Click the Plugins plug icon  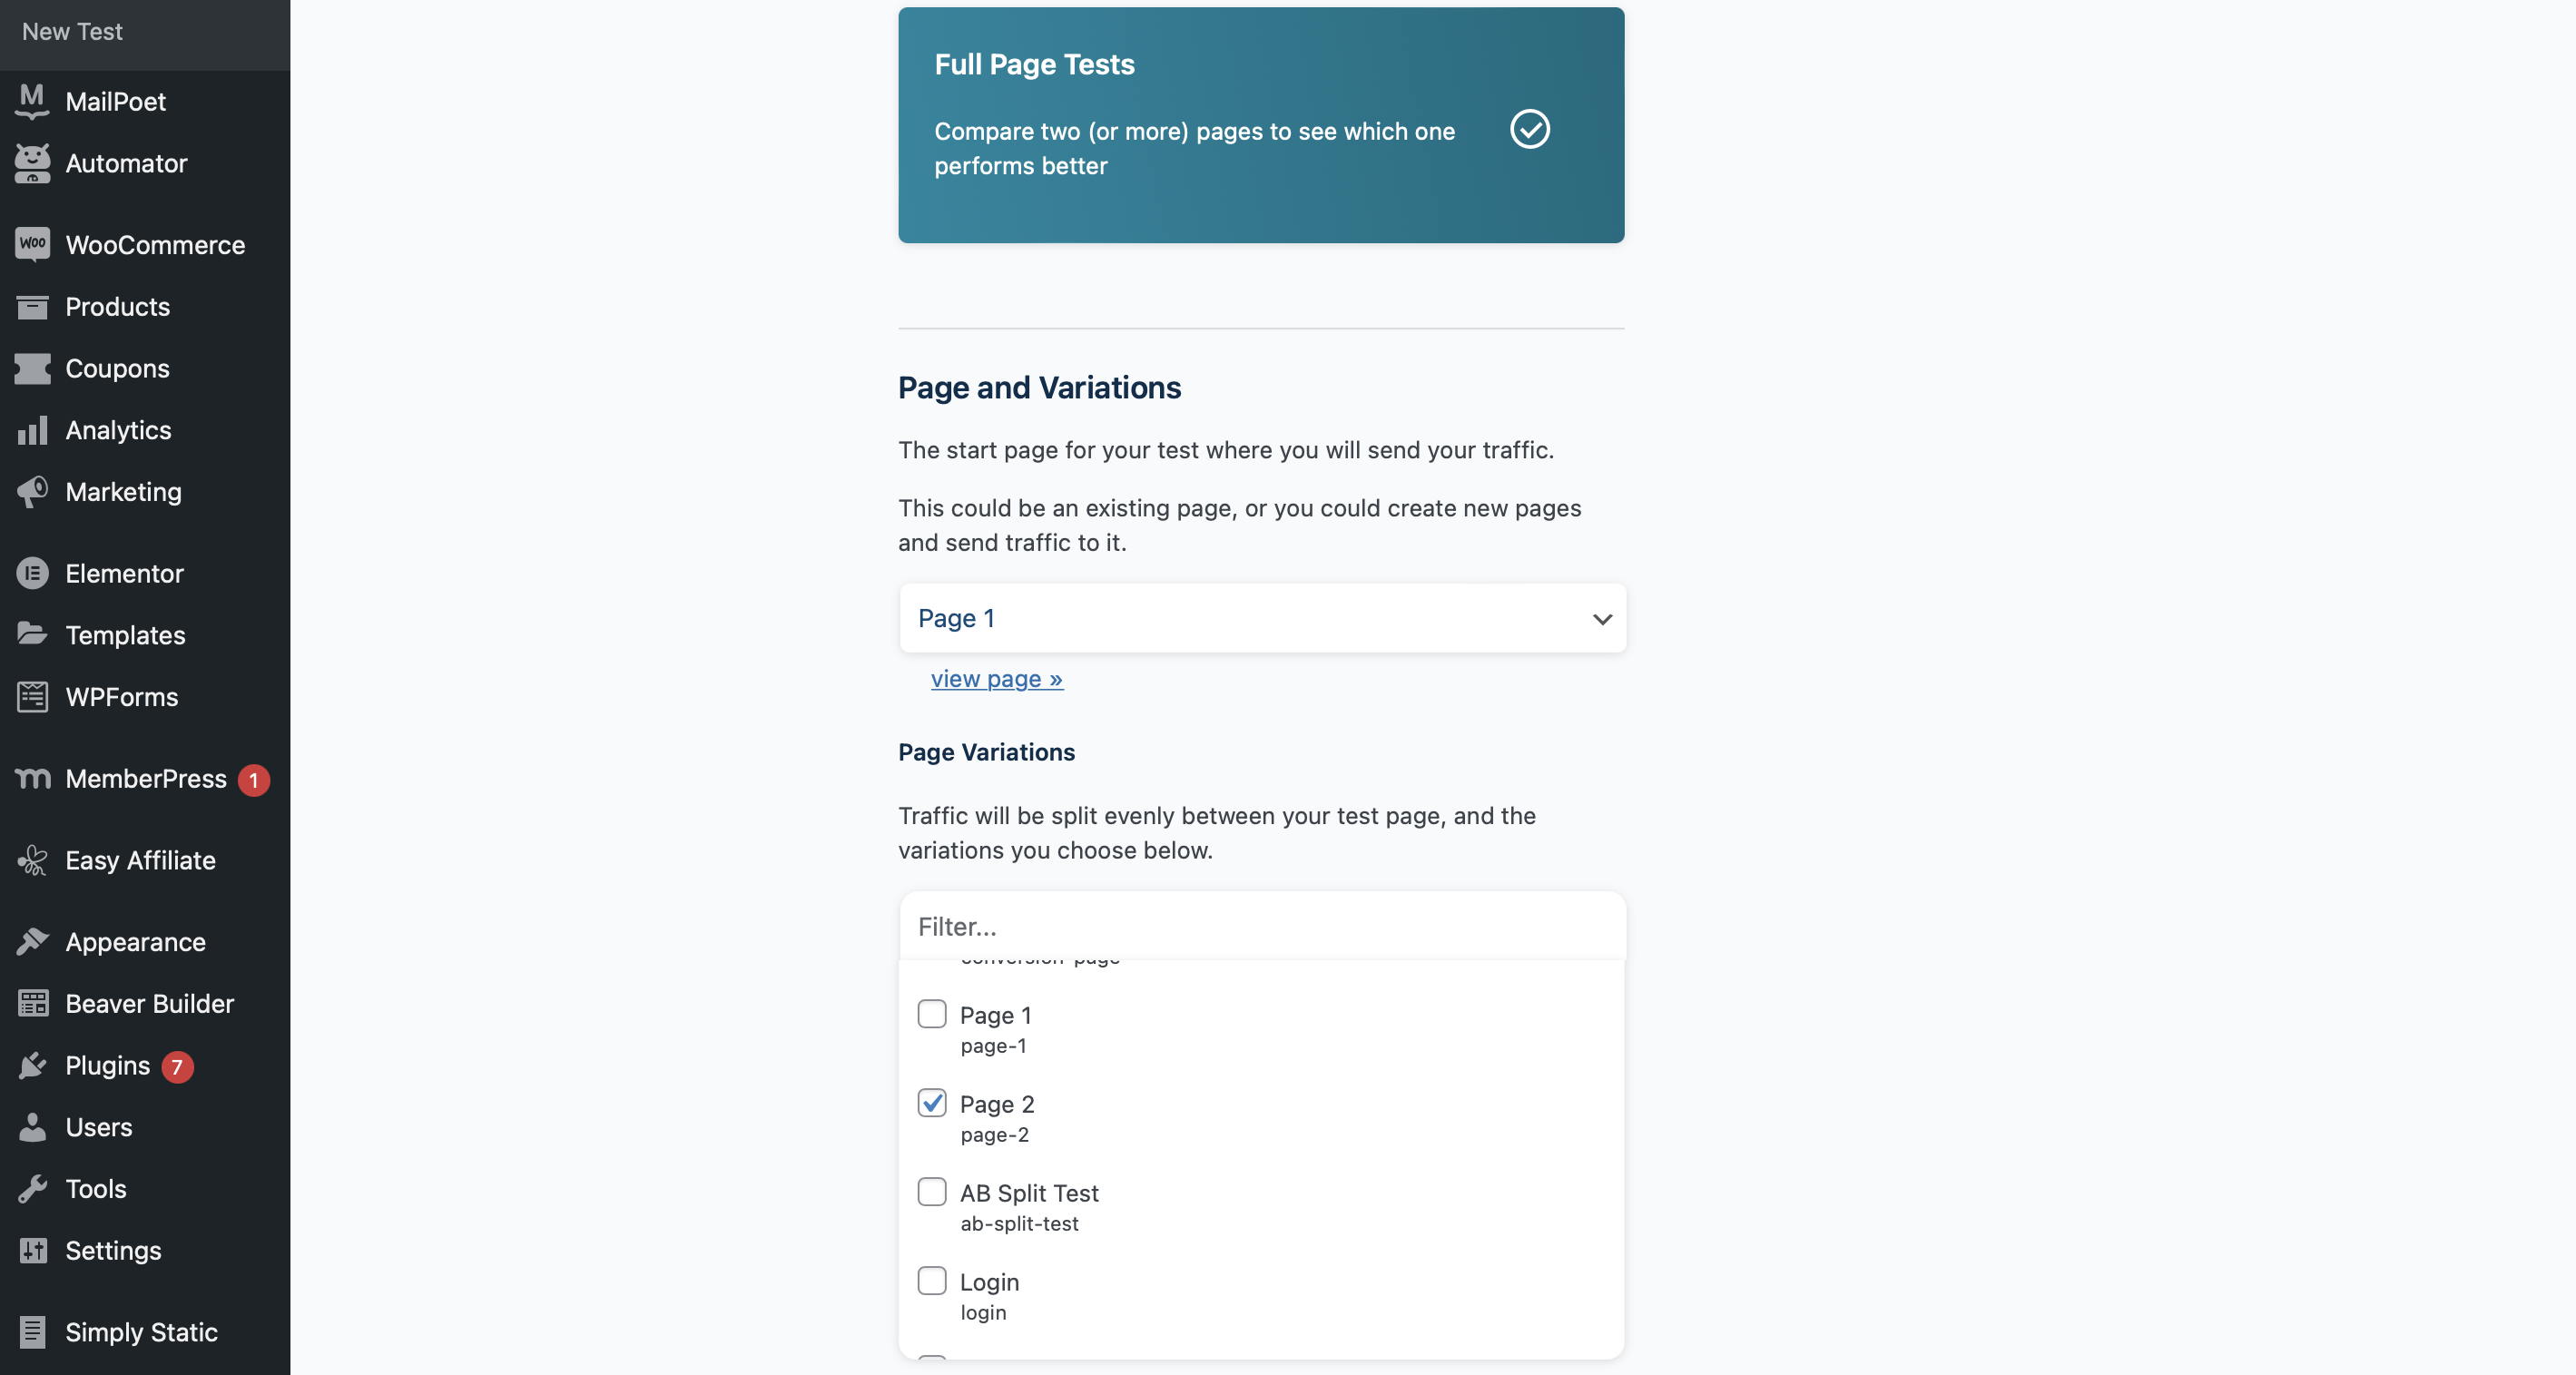(x=32, y=1065)
